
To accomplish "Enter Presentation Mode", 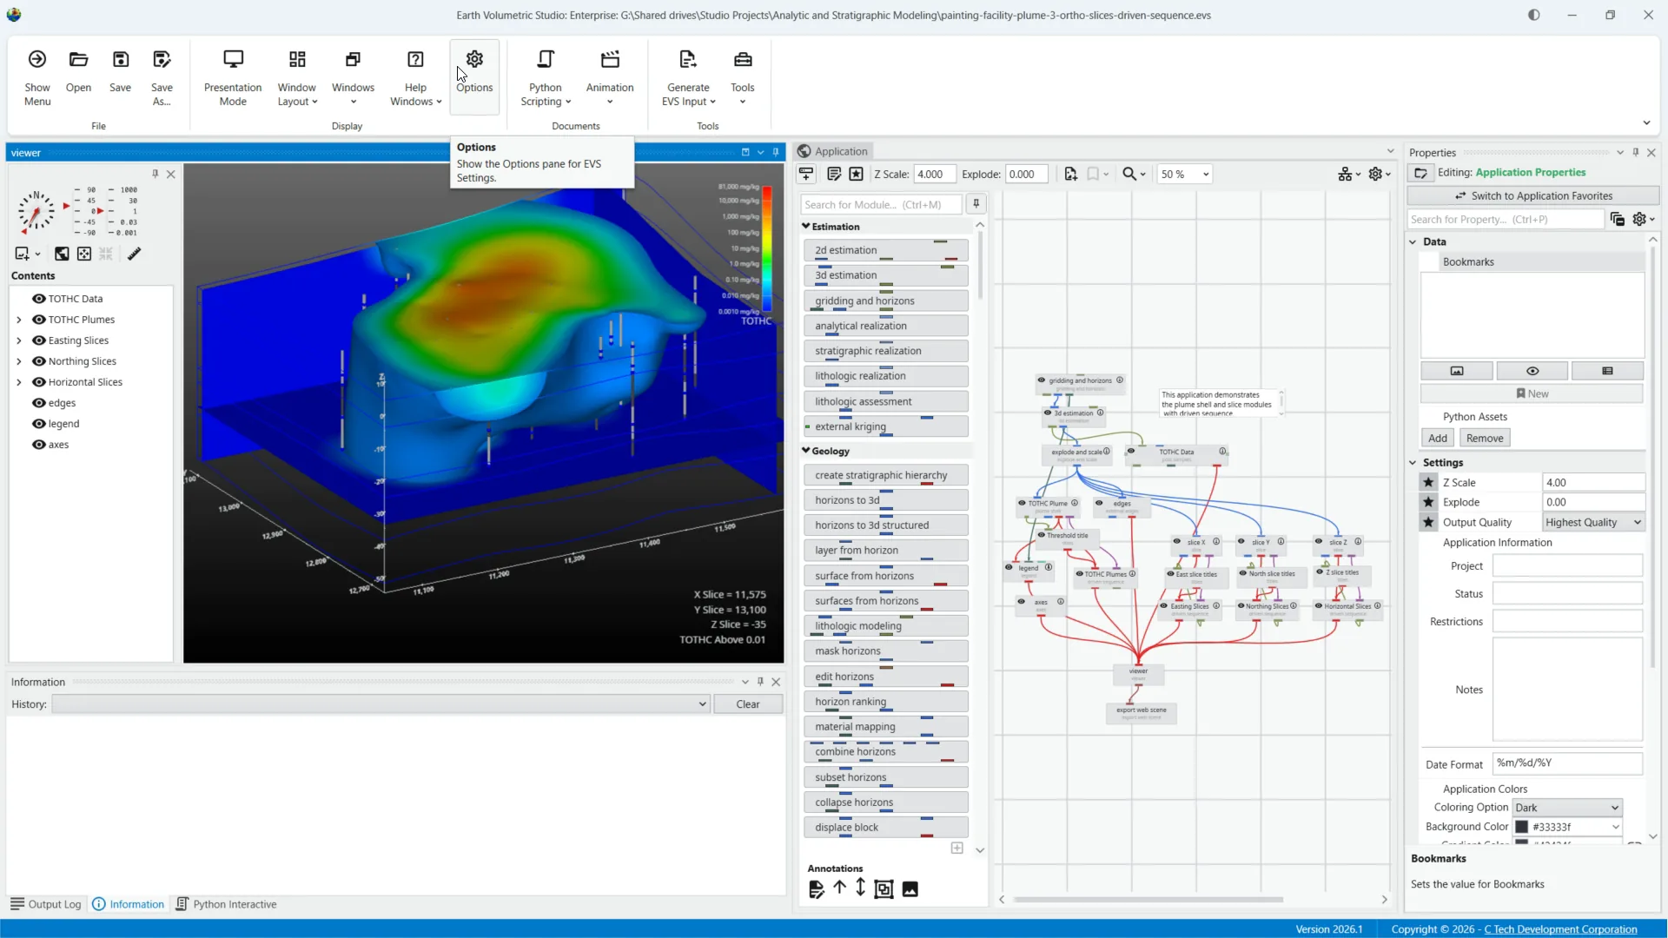I will coord(233,77).
